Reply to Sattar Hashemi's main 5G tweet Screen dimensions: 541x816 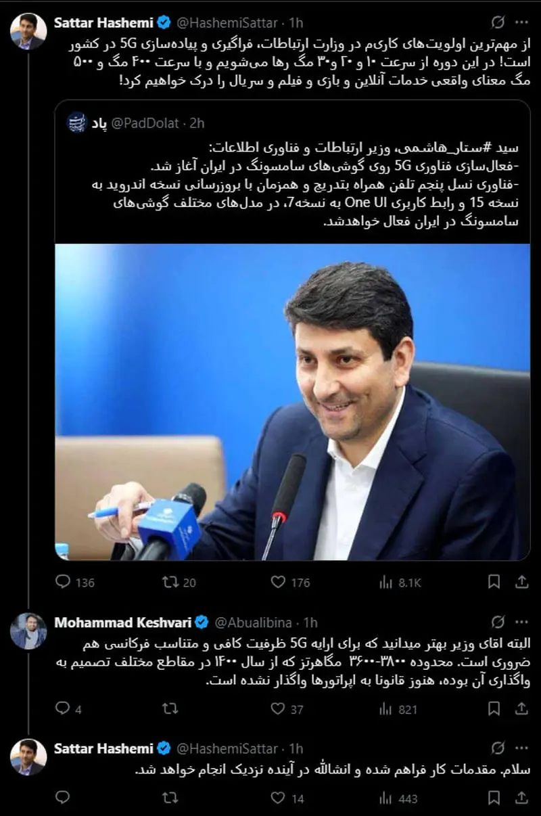tap(62, 581)
